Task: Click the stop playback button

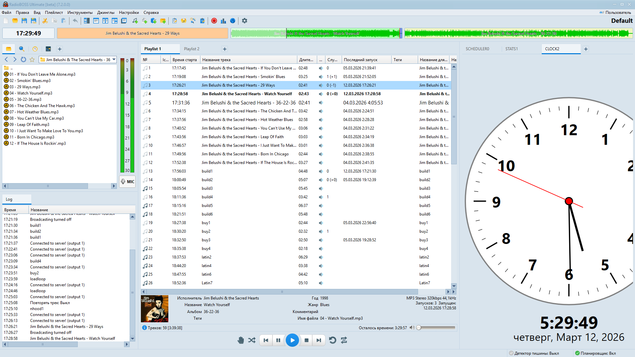Action: click(x=306, y=340)
